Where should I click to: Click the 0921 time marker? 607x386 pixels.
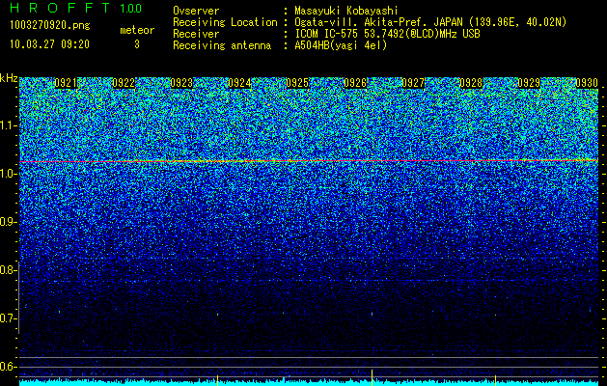click(66, 83)
